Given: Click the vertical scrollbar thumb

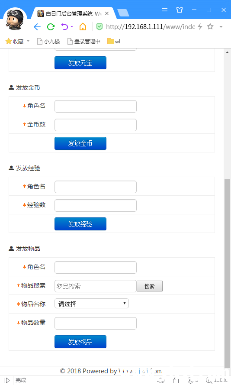Looking at the screenshot, I should pos(227,272).
